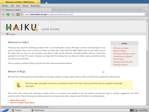The width and height of the screenshot is (149, 112).
Task: Click the volume speaker tray icon
Action: tap(137, 110)
